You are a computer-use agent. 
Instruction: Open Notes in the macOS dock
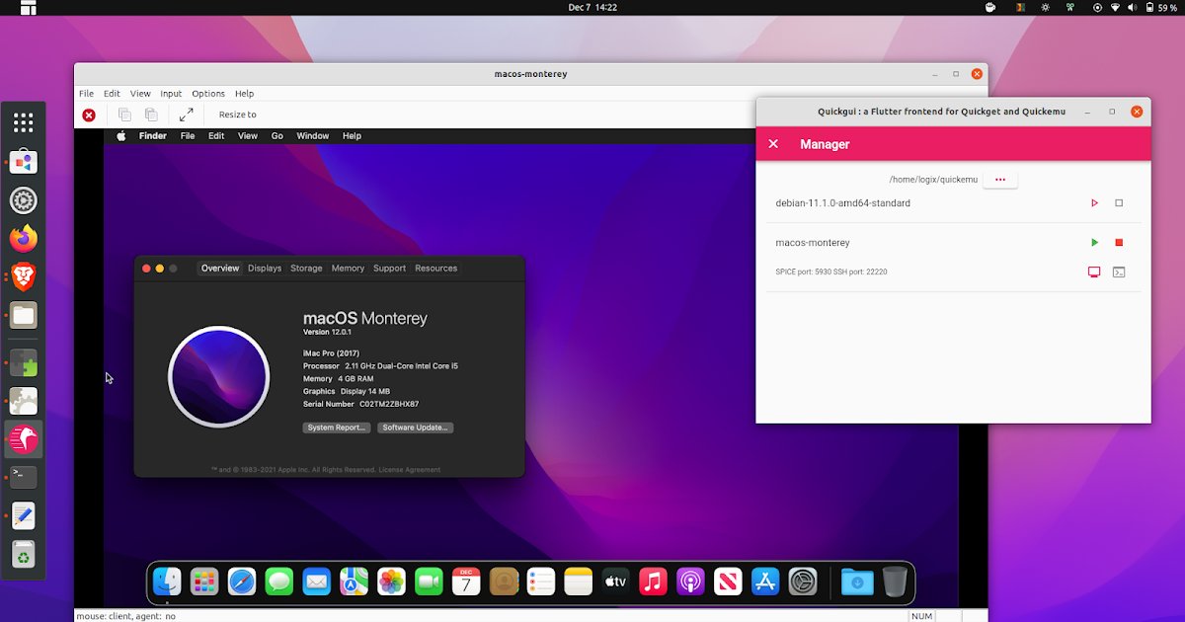(x=578, y=582)
